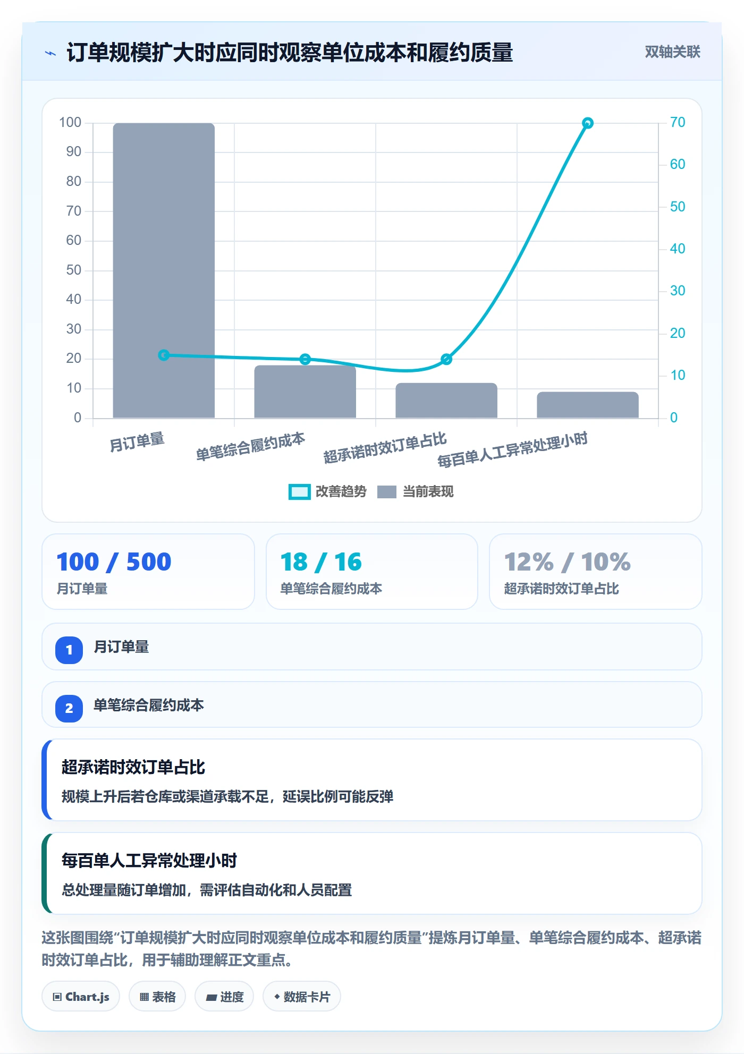Click the 双轴关联 label in the header
Viewport: 744px width, 1054px height.
672,52
